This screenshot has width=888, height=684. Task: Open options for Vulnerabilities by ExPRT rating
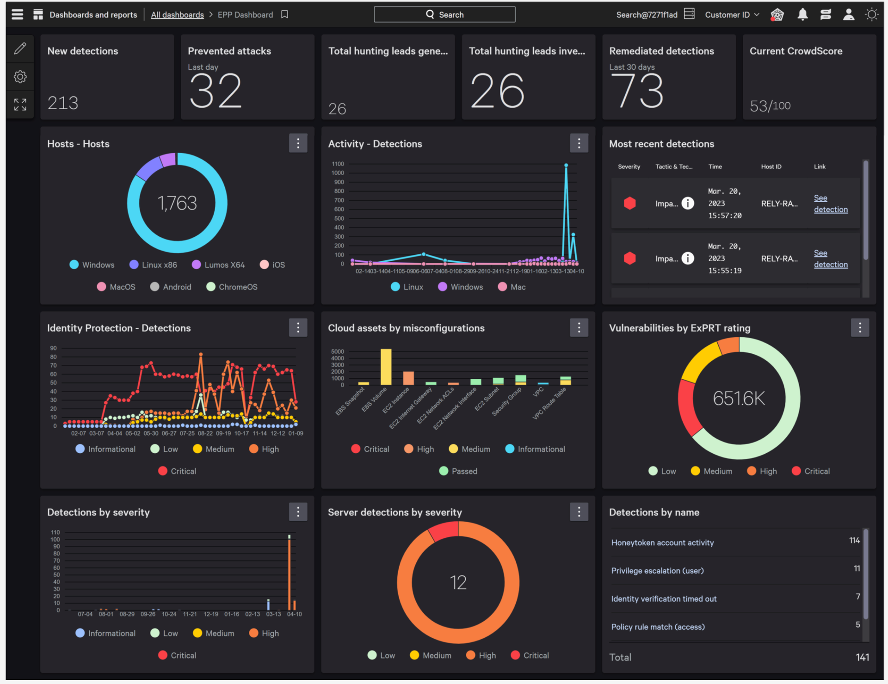coord(860,327)
